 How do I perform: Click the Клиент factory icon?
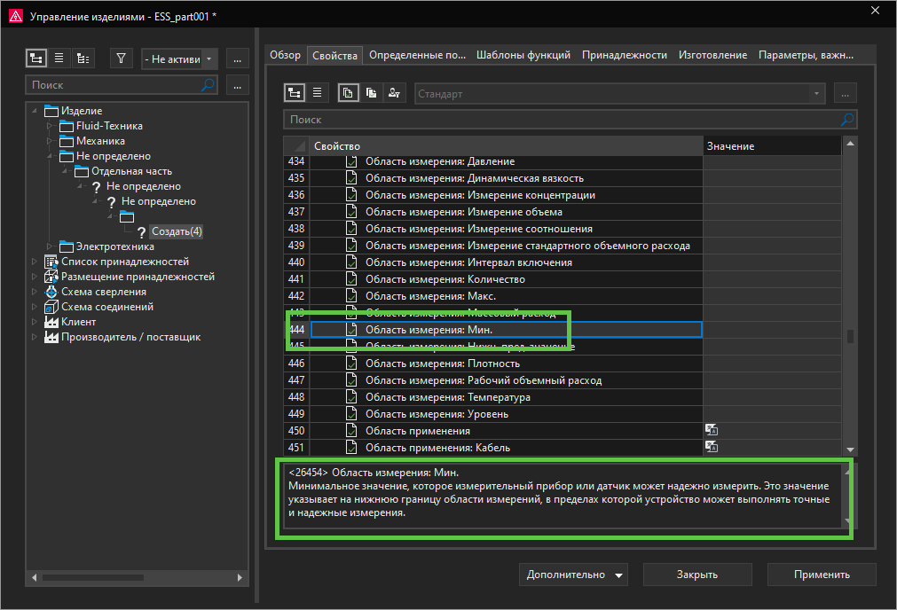51,322
